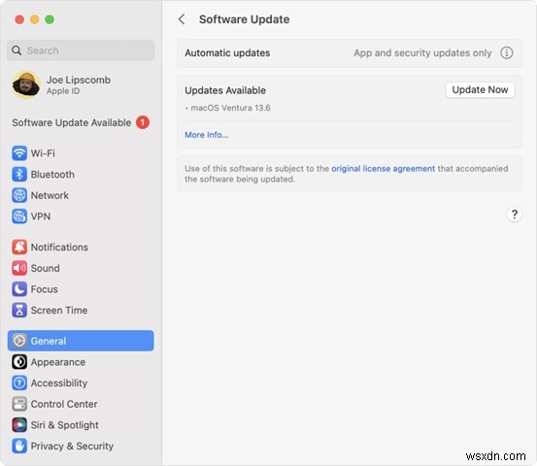Viewport: 537px width, 466px height.
Task: Open Screen Time label in sidebar
Action: coord(59,311)
